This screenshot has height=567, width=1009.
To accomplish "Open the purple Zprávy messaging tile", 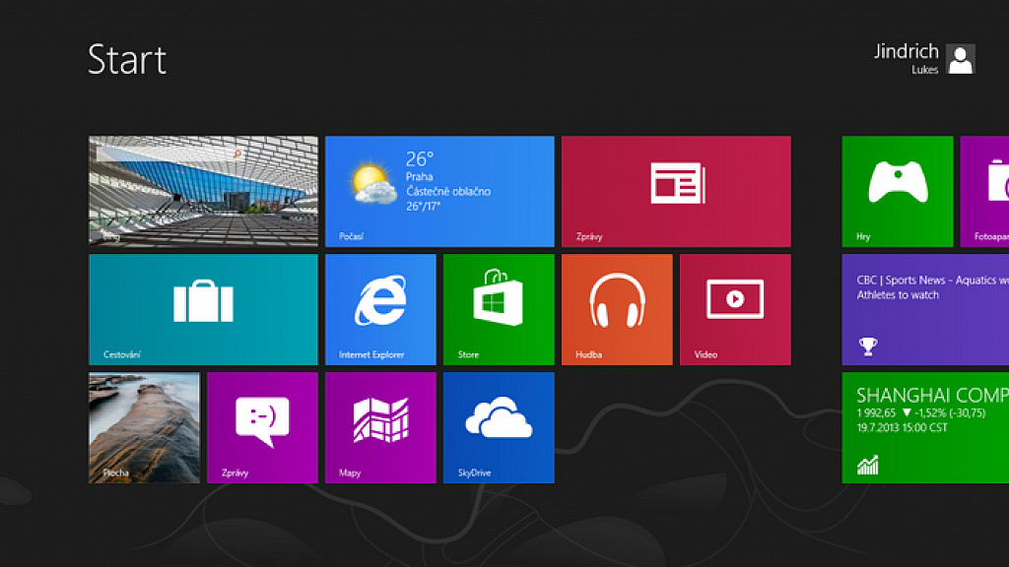I will click(262, 427).
